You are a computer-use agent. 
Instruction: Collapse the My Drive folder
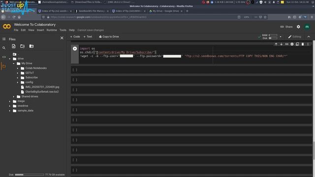point(14,63)
